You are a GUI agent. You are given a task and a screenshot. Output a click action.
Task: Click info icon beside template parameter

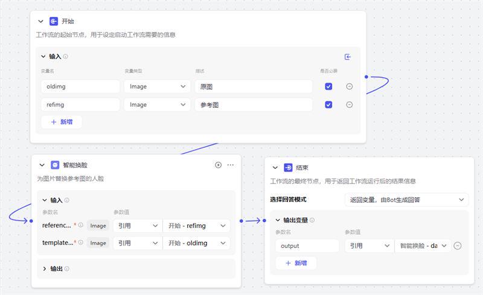81,243
